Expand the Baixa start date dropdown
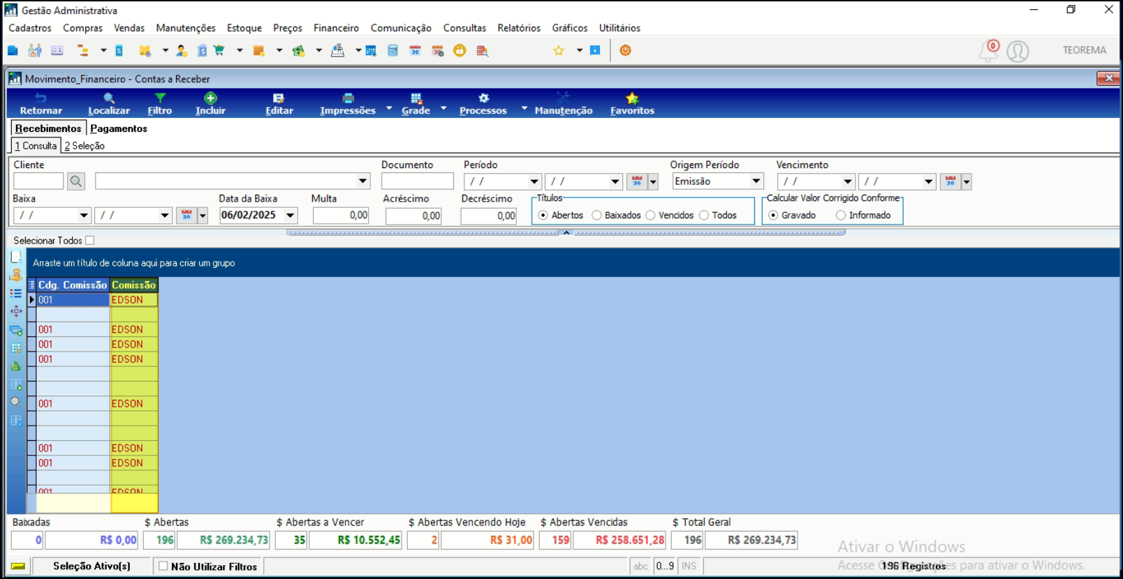The height and width of the screenshot is (579, 1123). click(84, 216)
